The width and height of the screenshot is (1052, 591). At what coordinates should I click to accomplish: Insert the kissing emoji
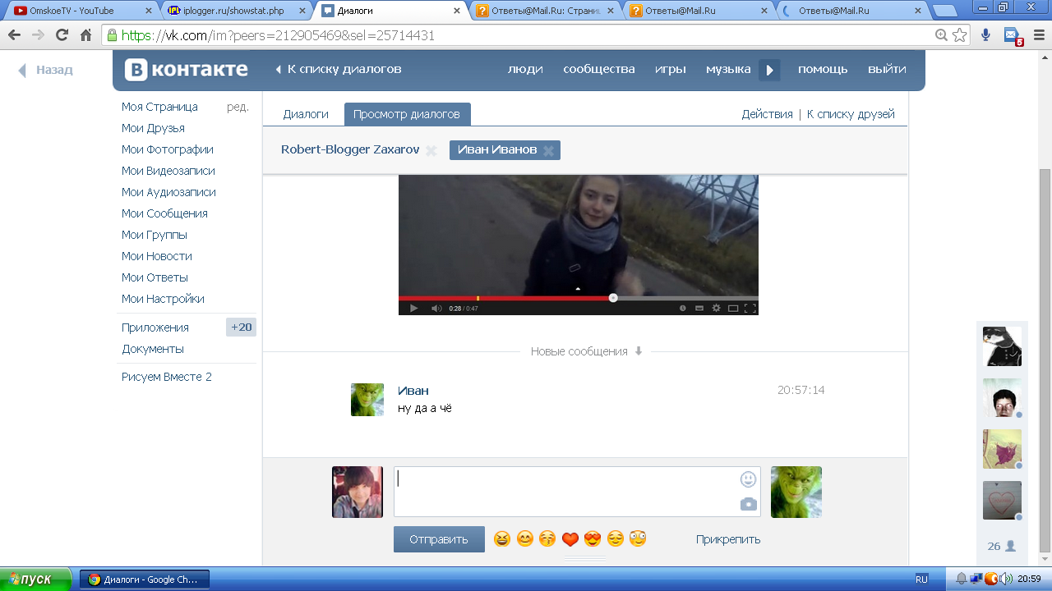[x=547, y=539]
